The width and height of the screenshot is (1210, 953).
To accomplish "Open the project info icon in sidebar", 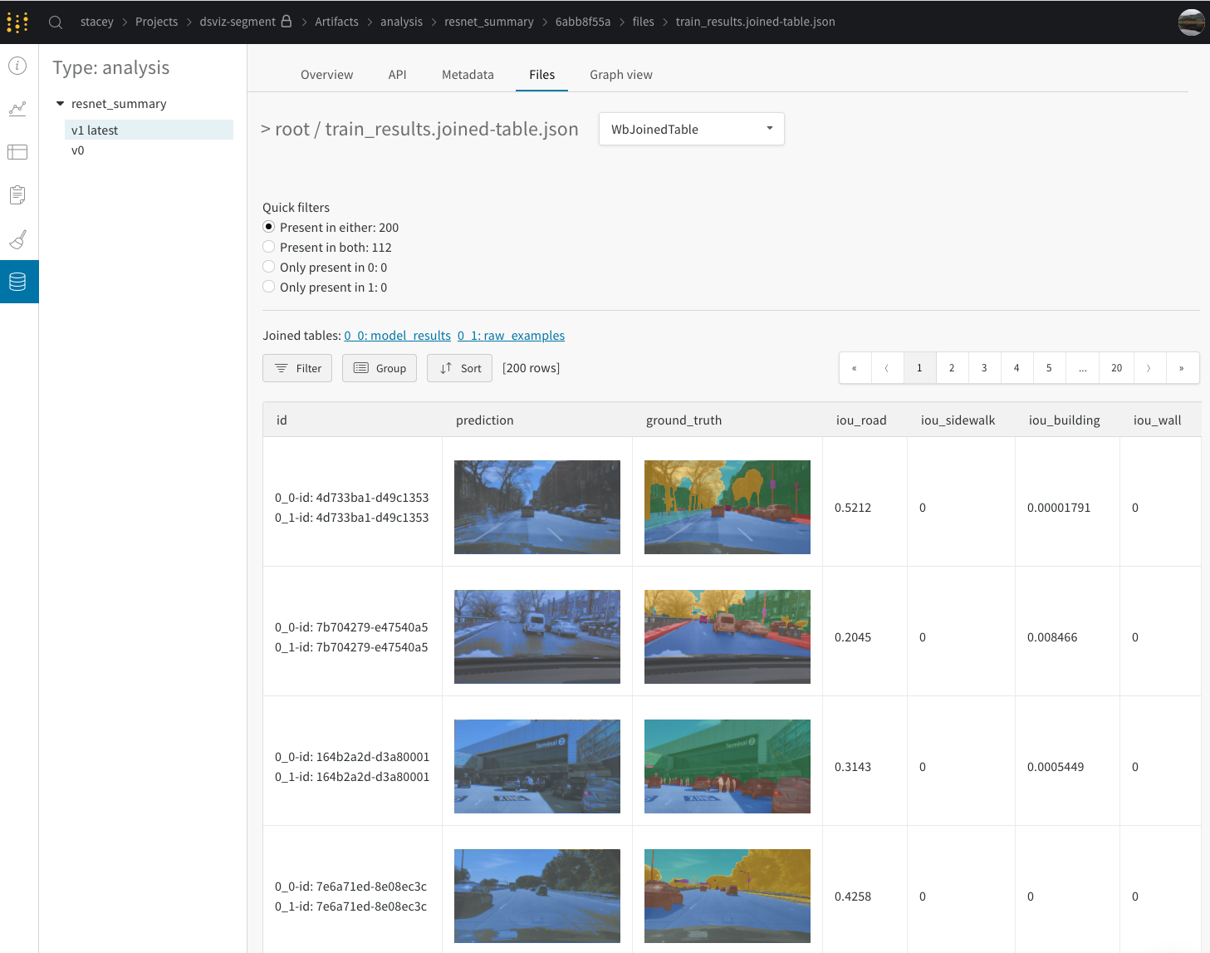I will (x=17, y=66).
